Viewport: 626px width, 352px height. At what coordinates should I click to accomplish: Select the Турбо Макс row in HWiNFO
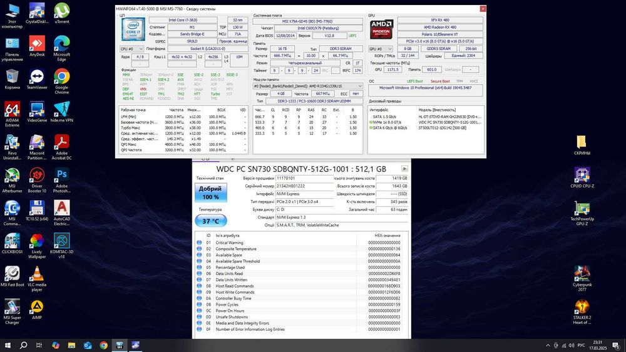[x=183, y=128]
